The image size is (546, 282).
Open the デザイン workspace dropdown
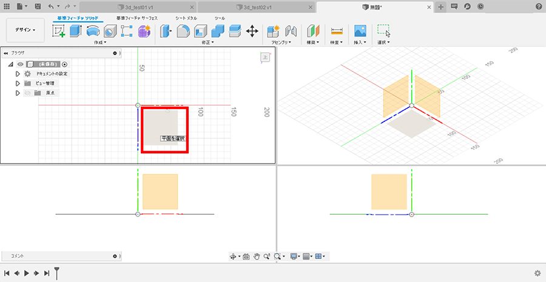(x=25, y=30)
